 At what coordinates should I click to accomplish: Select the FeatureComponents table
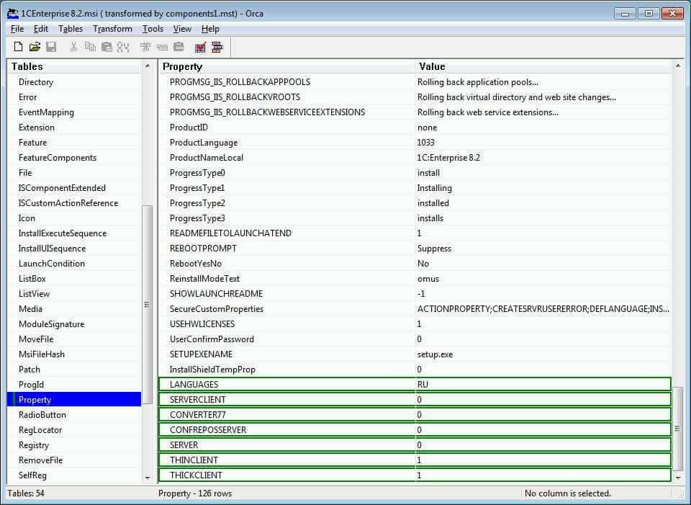click(x=58, y=158)
